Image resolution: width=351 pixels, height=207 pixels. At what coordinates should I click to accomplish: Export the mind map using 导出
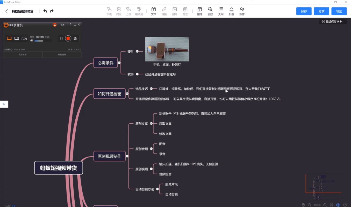tap(339, 11)
